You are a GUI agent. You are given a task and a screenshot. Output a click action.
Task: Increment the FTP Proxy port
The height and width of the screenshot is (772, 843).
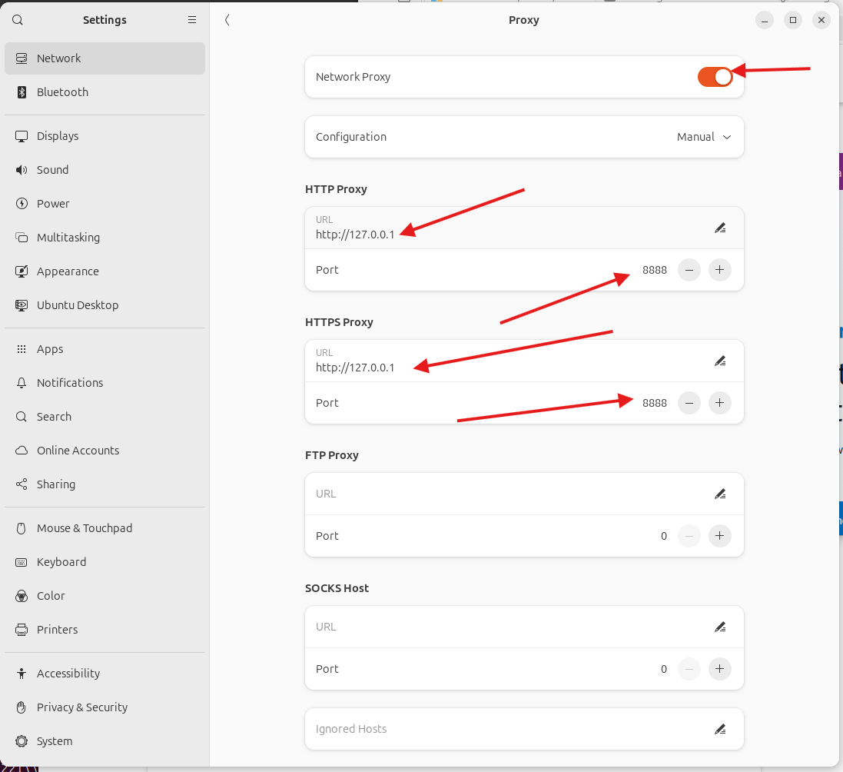click(x=719, y=536)
